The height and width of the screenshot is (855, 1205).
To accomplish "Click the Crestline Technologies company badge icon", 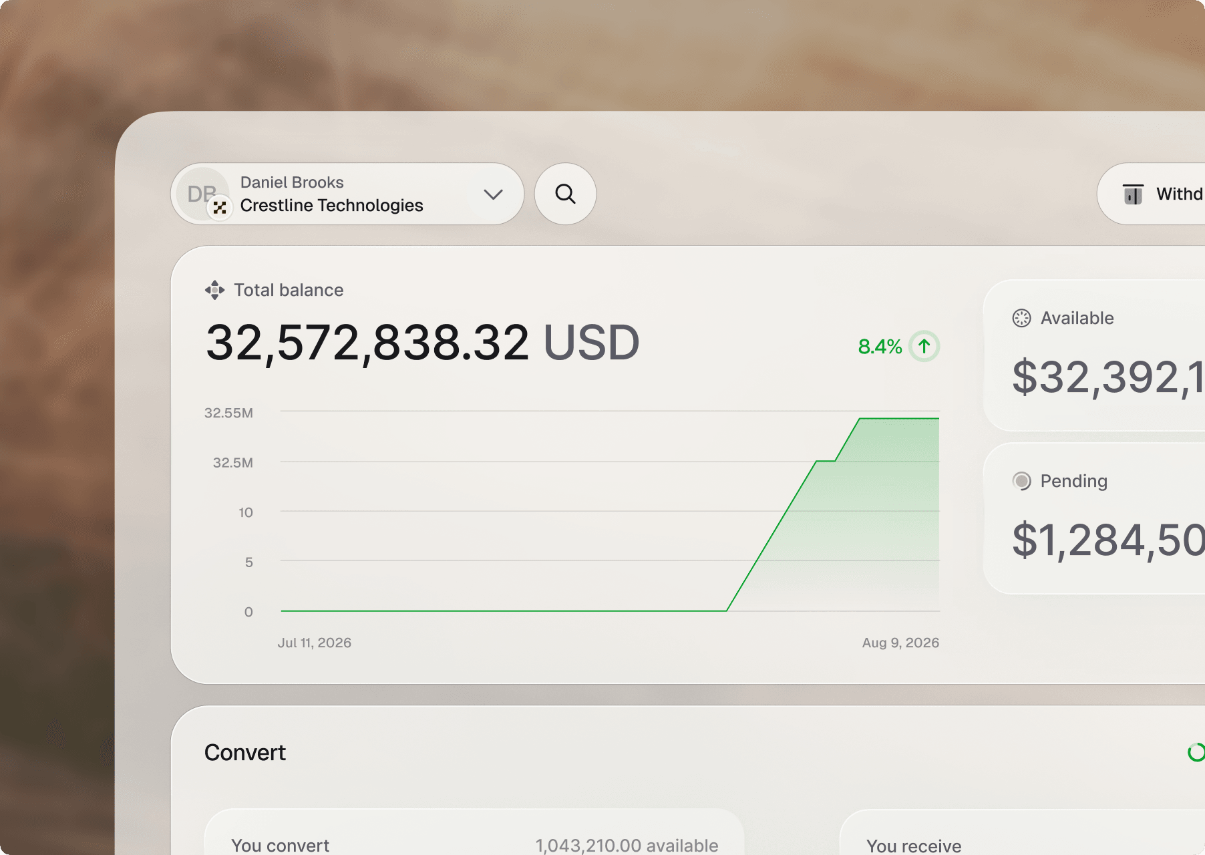I will [x=220, y=208].
